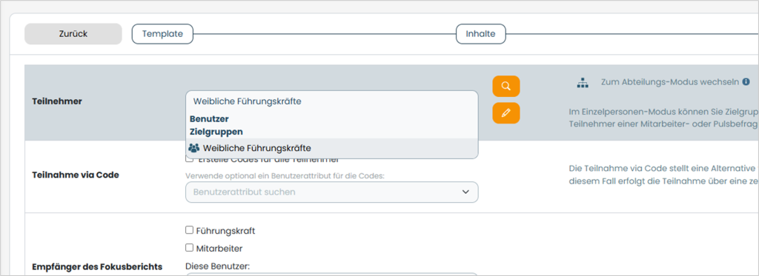Click the Teilnehmer search input field
Image resolution: width=759 pixels, height=276 pixels.
331,101
